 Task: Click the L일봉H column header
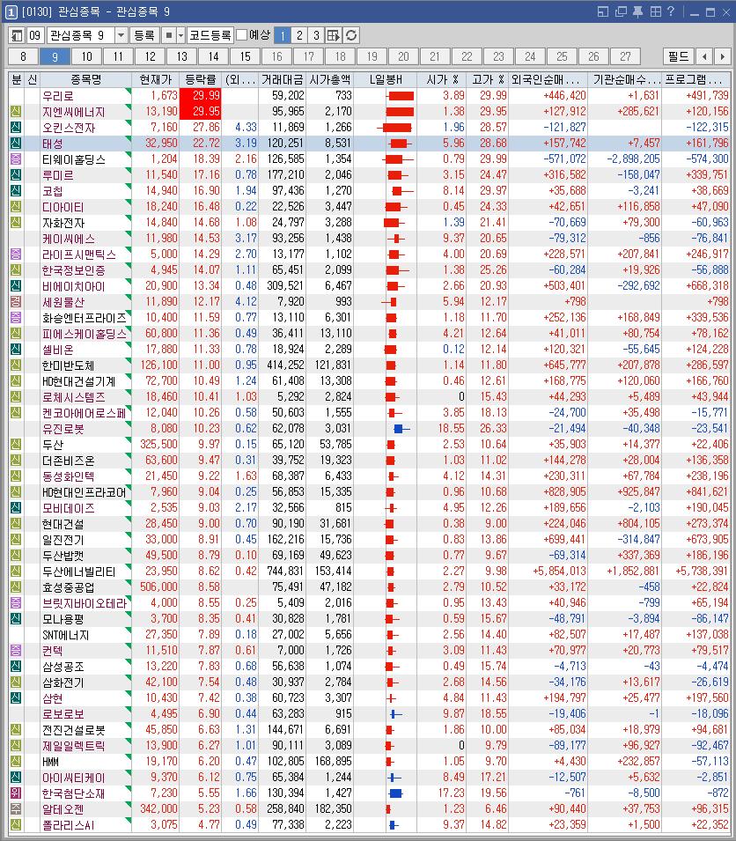tap(386, 80)
